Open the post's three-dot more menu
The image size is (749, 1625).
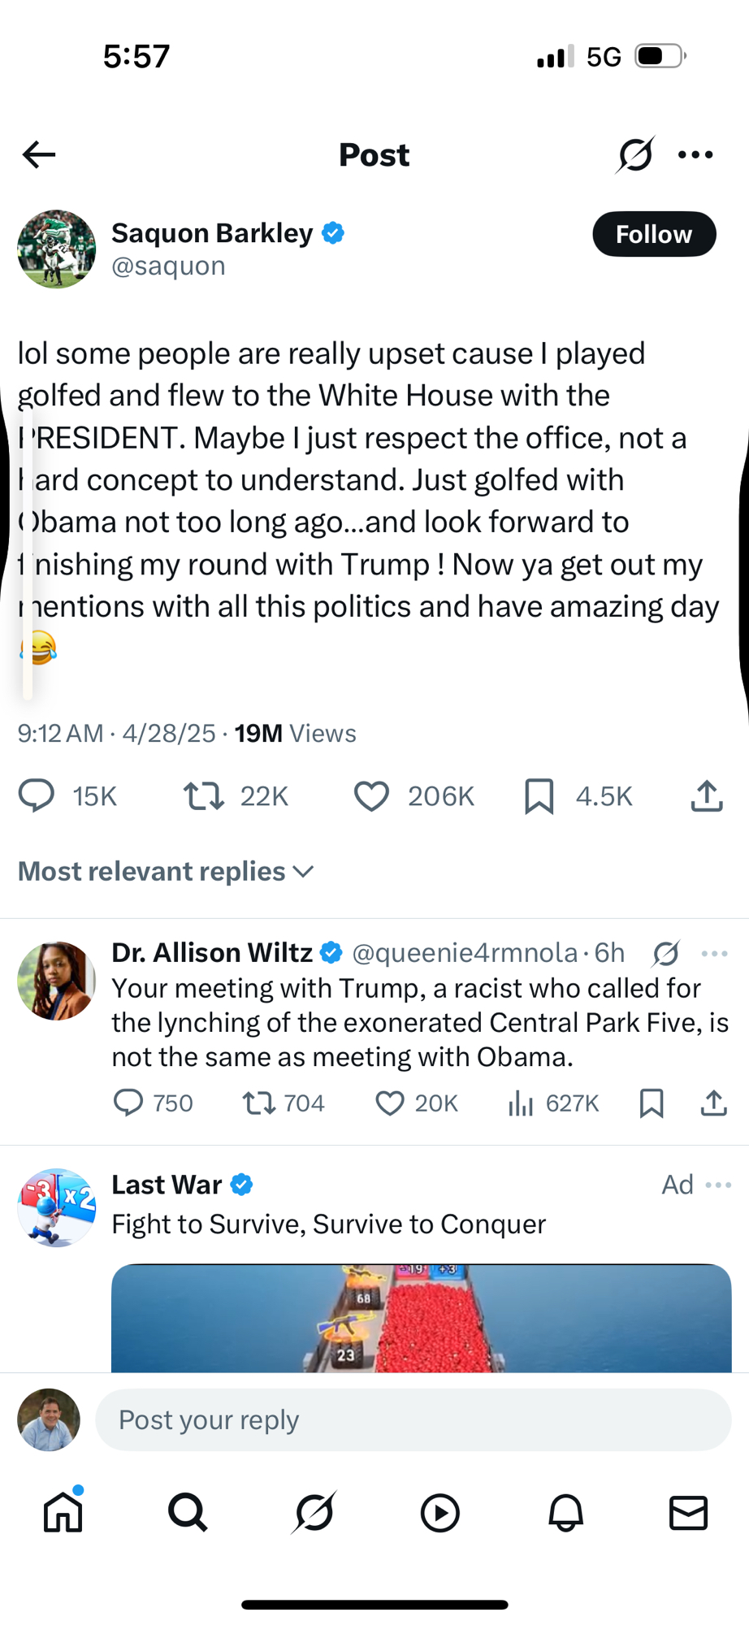(695, 154)
